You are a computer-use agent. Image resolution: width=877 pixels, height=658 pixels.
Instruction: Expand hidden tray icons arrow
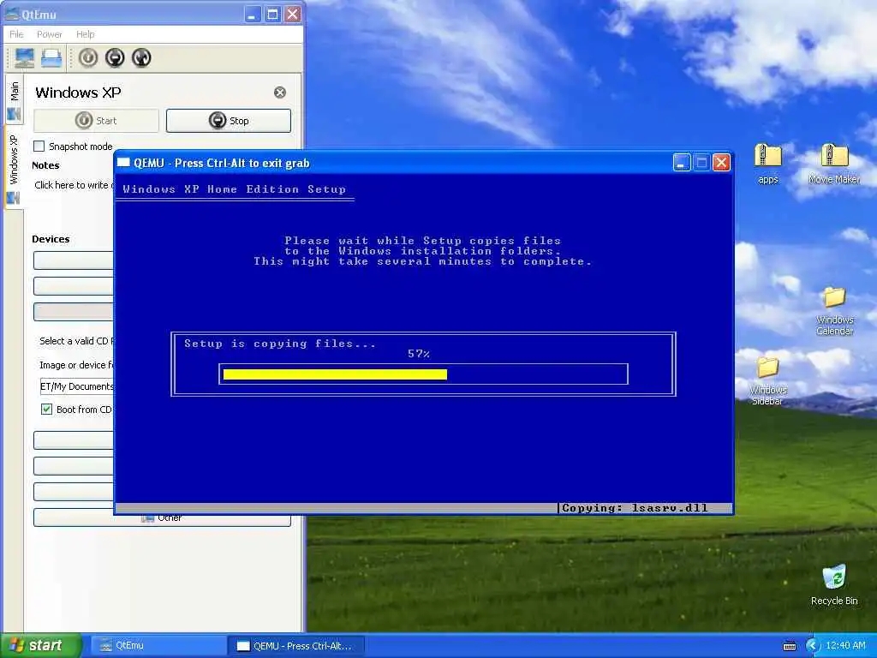point(812,646)
